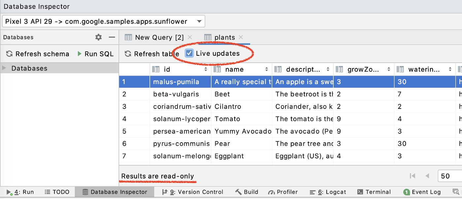Click the Beet name cell
The width and height of the screenshot is (462, 199).
tap(242, 94)
